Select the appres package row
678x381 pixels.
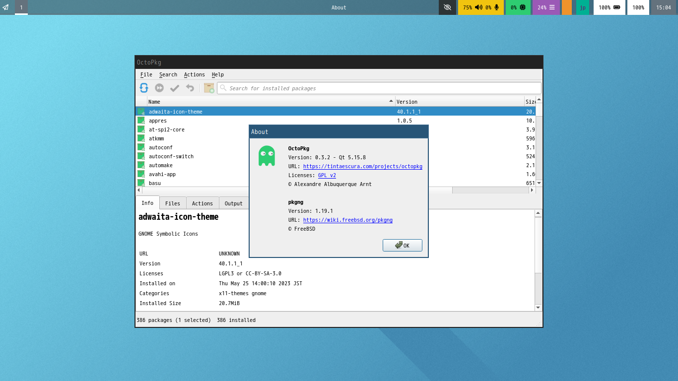click(x=336, y=121)
